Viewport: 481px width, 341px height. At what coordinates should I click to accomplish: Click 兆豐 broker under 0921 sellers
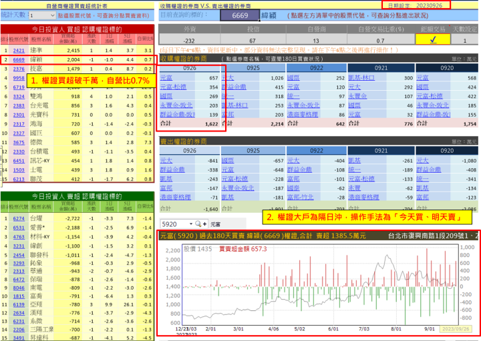(354, 188)
